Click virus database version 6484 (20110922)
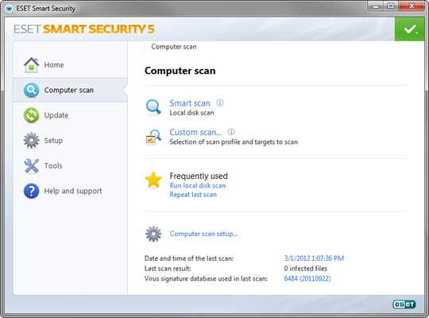Screen dimensions: 429x318 307,278
